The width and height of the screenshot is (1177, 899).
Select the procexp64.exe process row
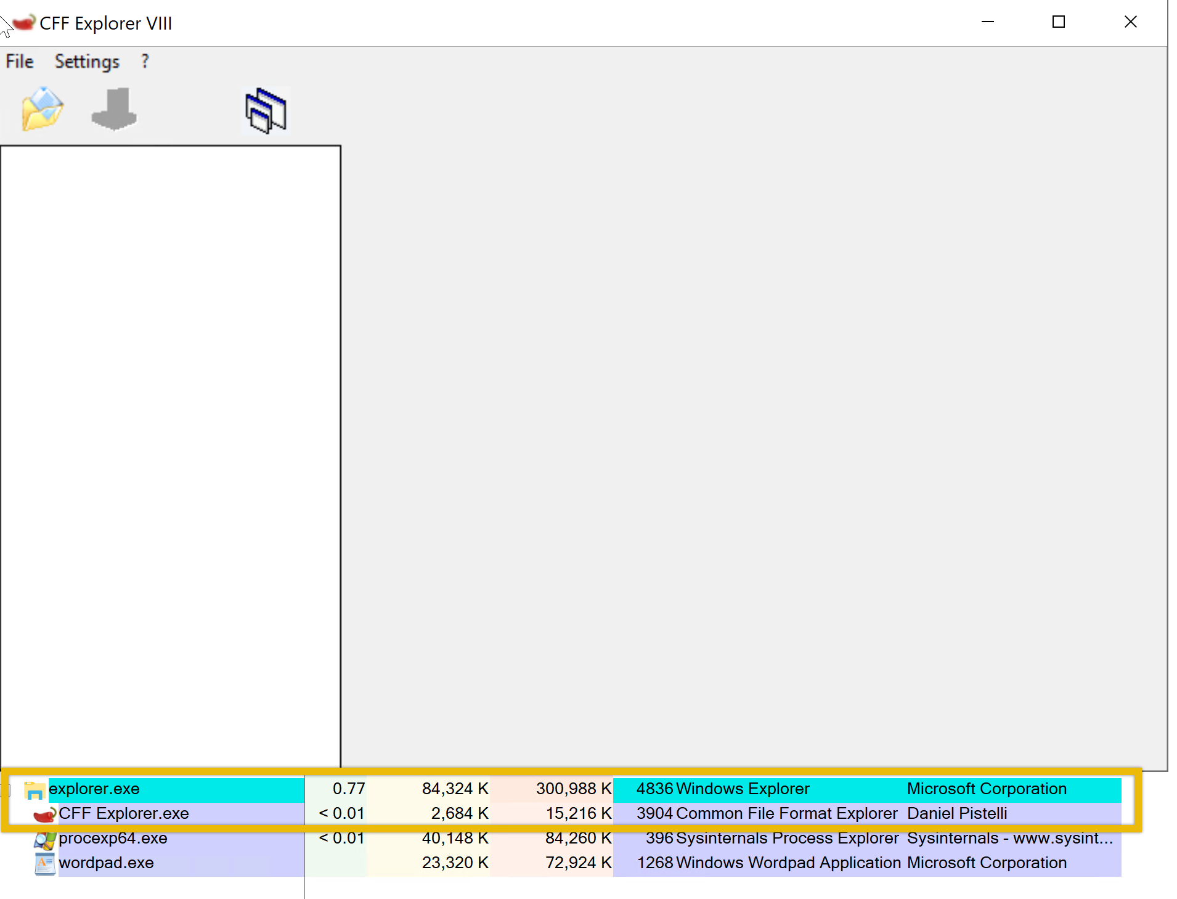[112, 838]
